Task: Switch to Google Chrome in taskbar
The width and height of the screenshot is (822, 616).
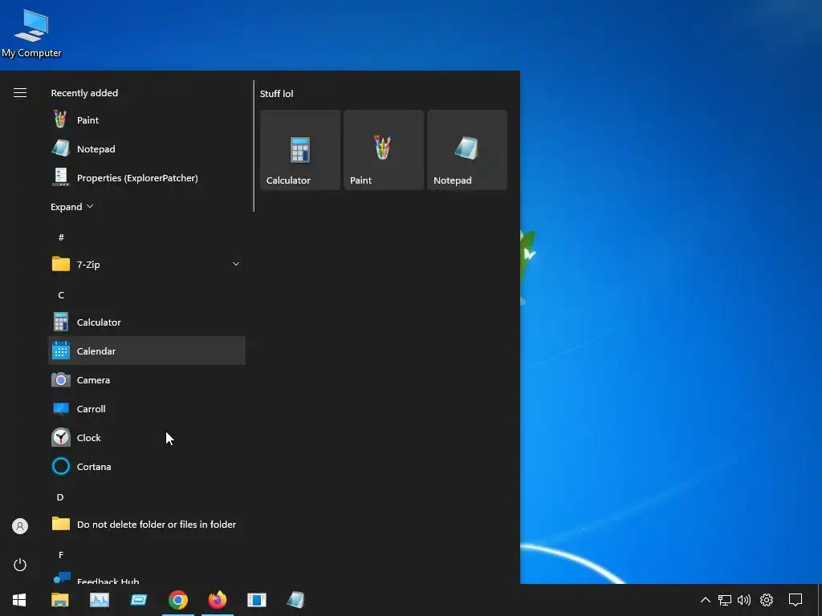Action: coord(178,600)
